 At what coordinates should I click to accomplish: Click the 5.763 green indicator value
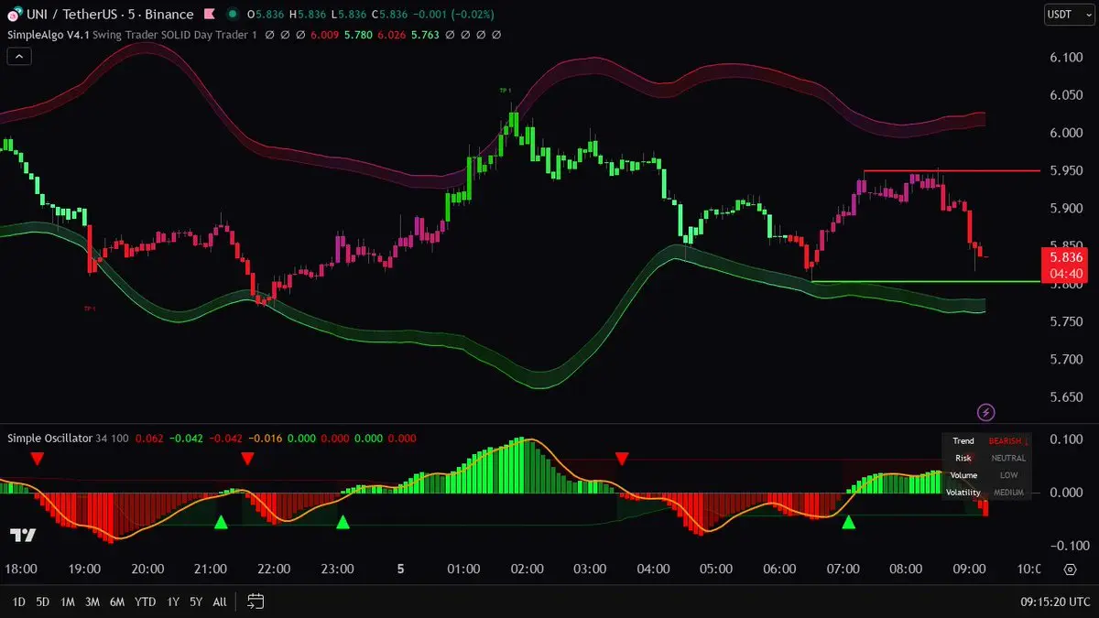click(x=425, y=35)
